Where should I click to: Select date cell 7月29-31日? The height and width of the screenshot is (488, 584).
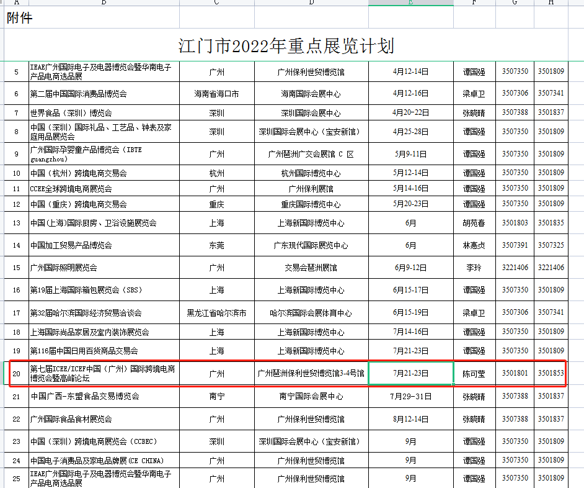pyautogui.click(x=411, y=396)
